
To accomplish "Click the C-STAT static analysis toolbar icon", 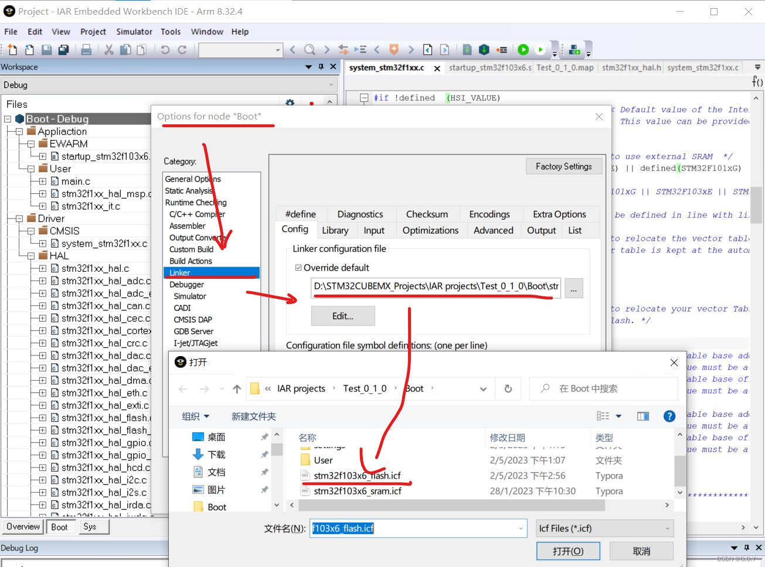I will [574, 50].
